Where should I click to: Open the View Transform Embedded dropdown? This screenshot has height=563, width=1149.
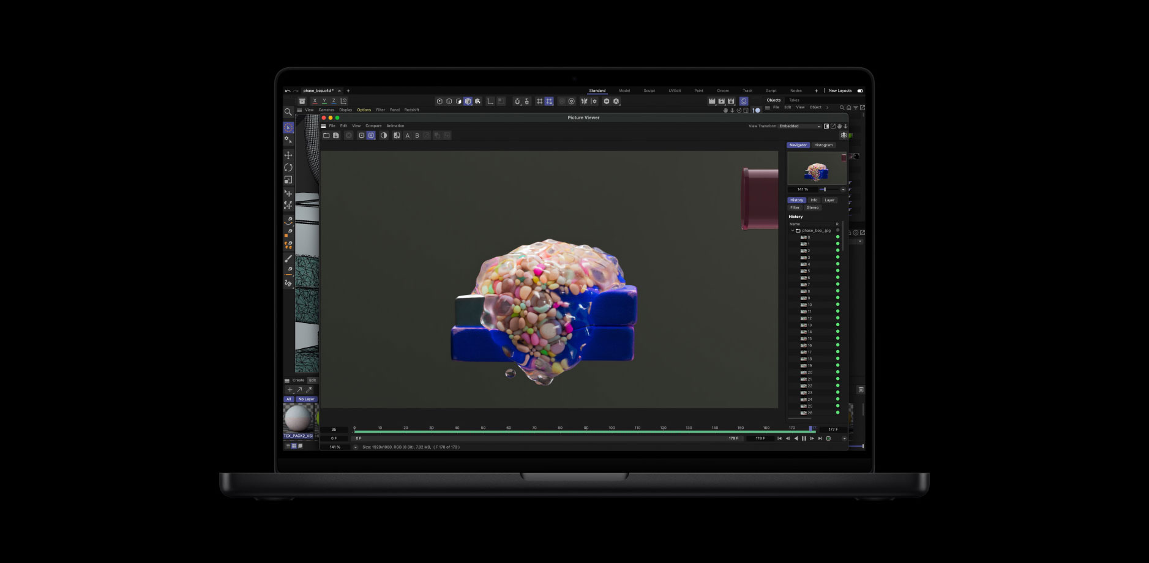[799, 126]
